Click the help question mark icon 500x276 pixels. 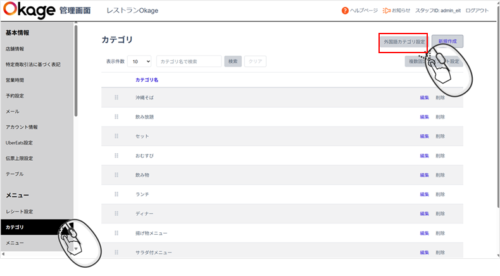tap(345, 11)
